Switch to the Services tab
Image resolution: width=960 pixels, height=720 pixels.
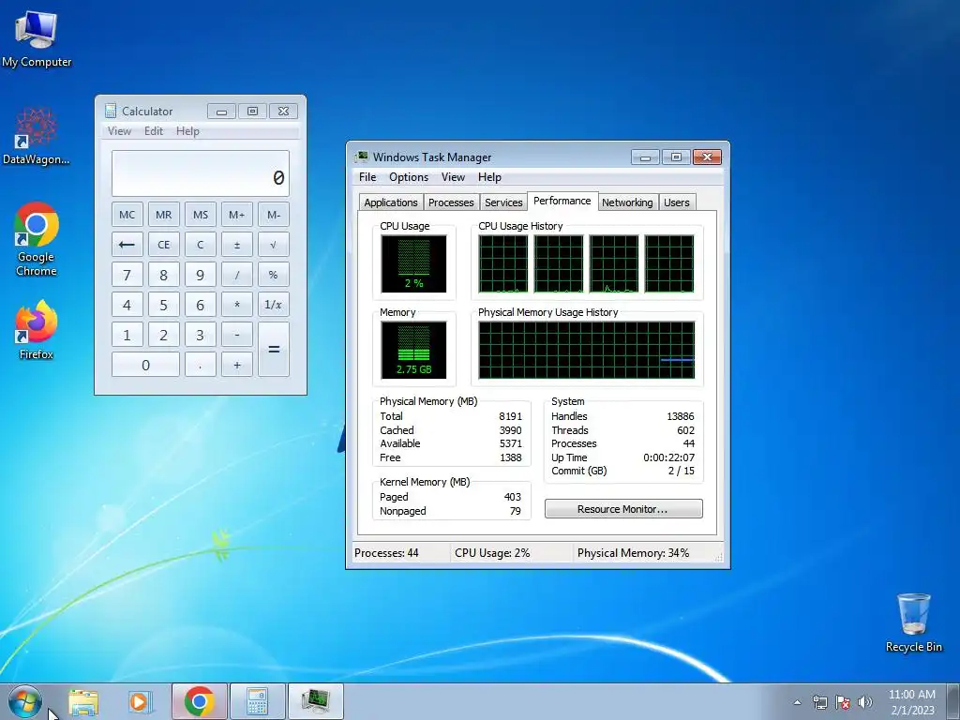tap(503, 202)
